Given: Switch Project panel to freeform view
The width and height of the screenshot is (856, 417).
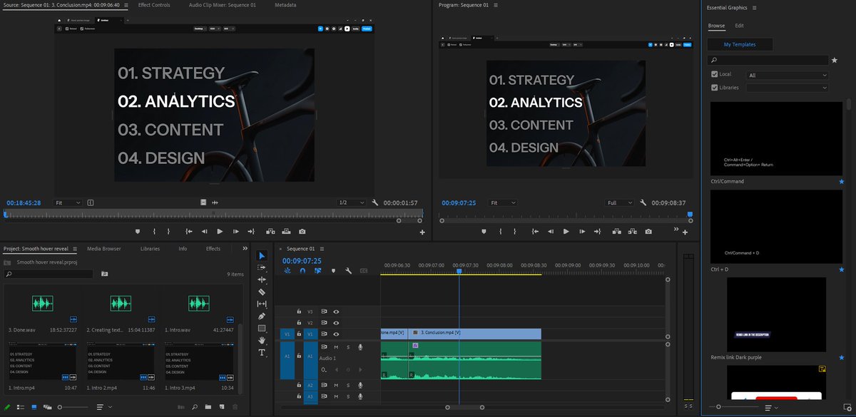Looking at the screenshot, I should (x=48, y=407).
